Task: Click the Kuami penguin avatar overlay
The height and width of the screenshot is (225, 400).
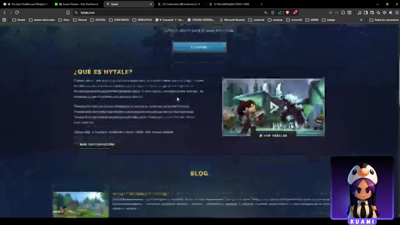Action: tap(362, 191)
